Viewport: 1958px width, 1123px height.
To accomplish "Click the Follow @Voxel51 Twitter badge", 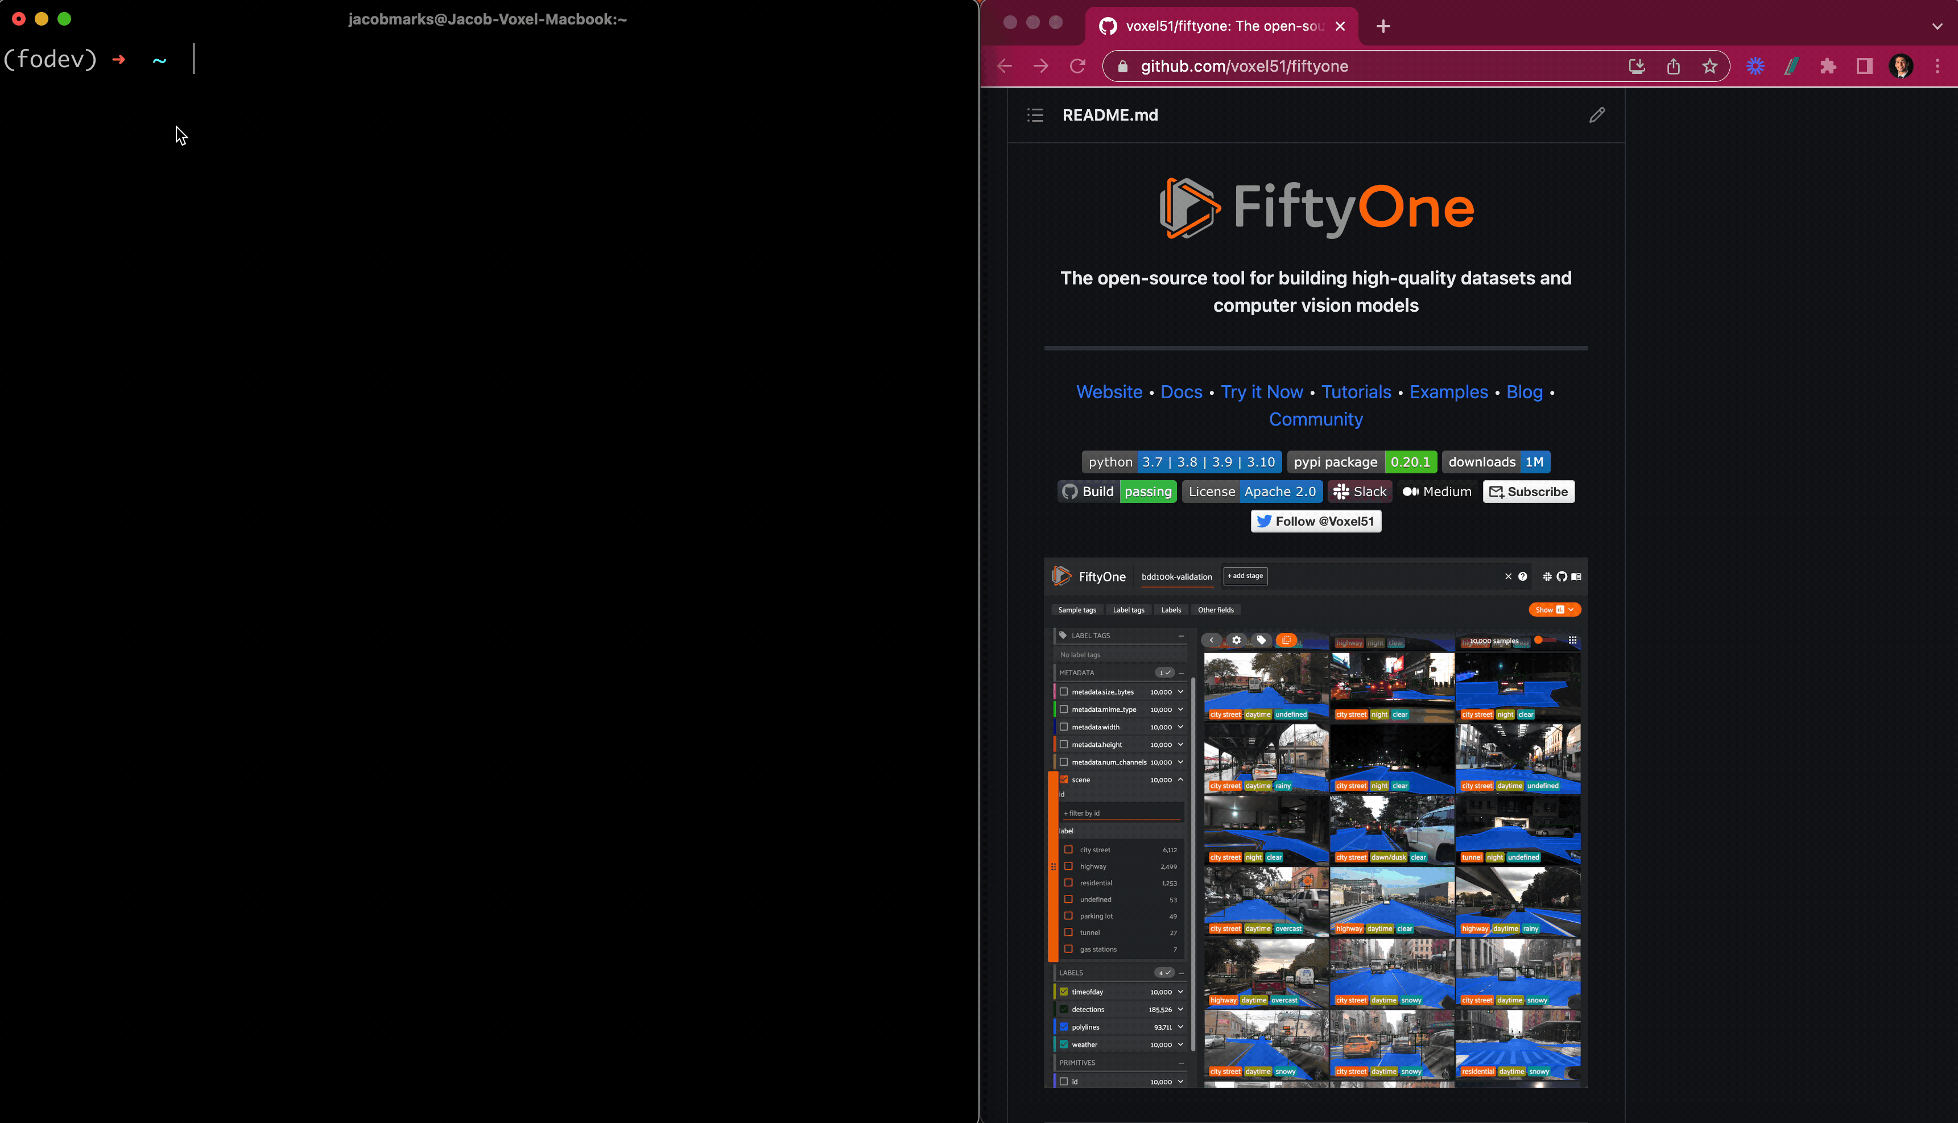I will pyautogui.click(x=1316, y=521).
